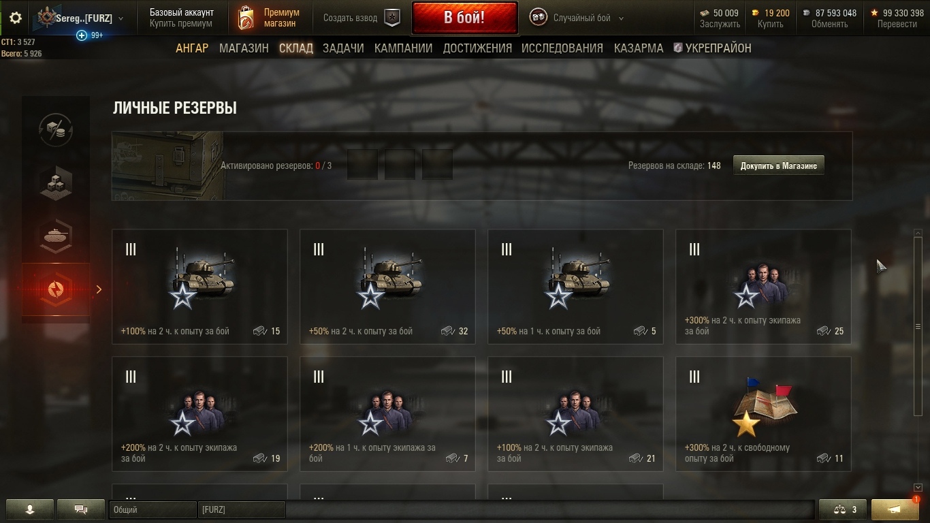Open the vehicle comparison scales icon

842,509
